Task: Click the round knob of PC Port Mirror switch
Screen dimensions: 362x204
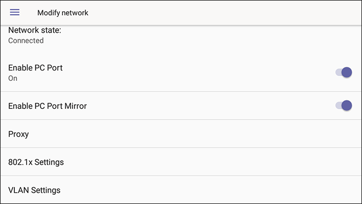Action: (347, 106)
